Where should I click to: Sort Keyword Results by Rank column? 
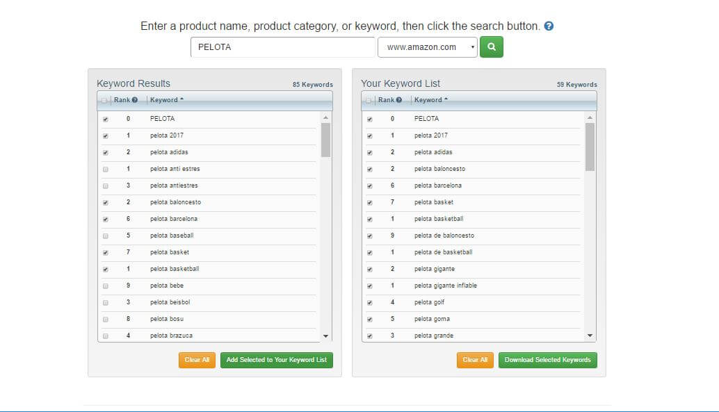click(x=122, y=100)
